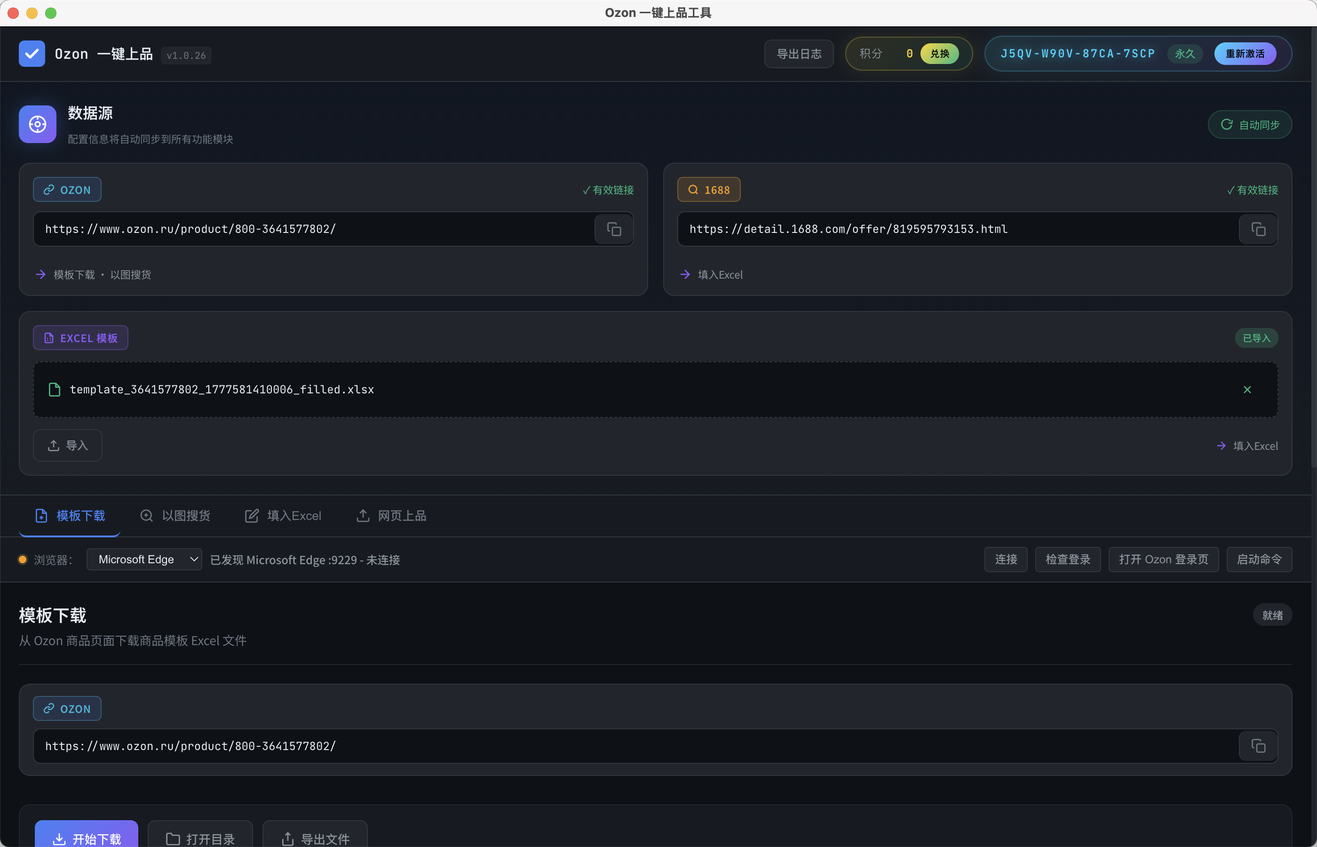Image resolution: width=1317 pixels, height=847 pixels.
Task: Click the OZON badge in data source
Action: [67, 190]
